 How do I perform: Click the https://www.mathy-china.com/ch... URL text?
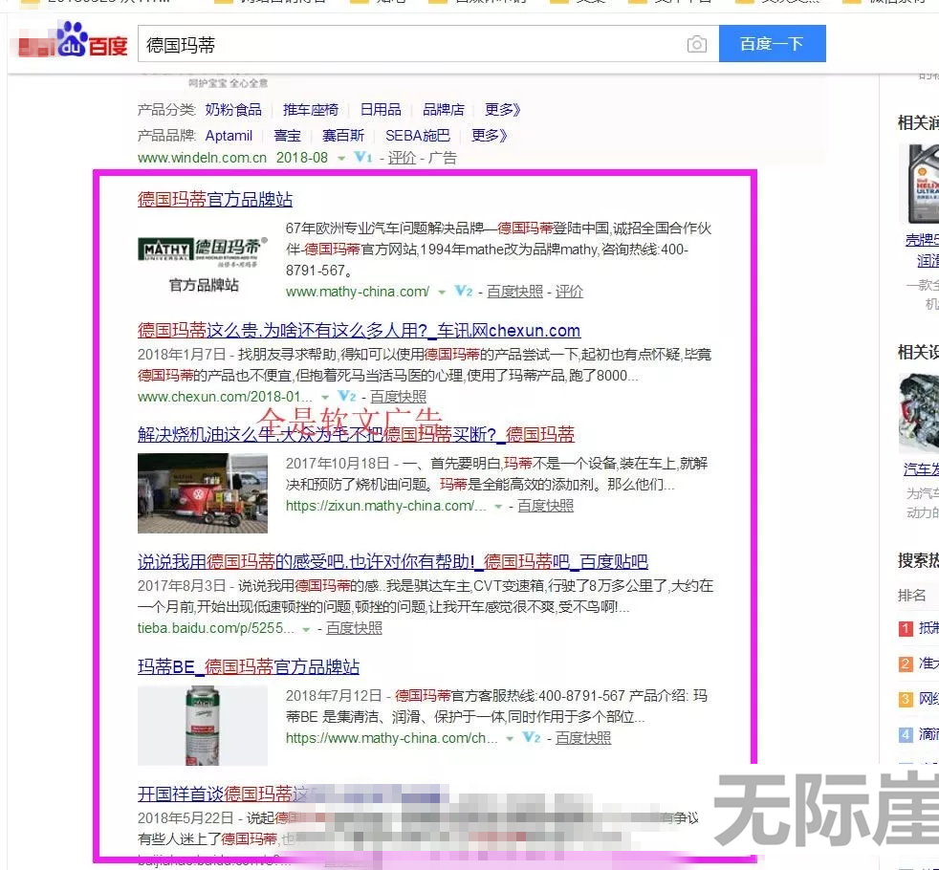pyautogui.click(x=392, y=738)
